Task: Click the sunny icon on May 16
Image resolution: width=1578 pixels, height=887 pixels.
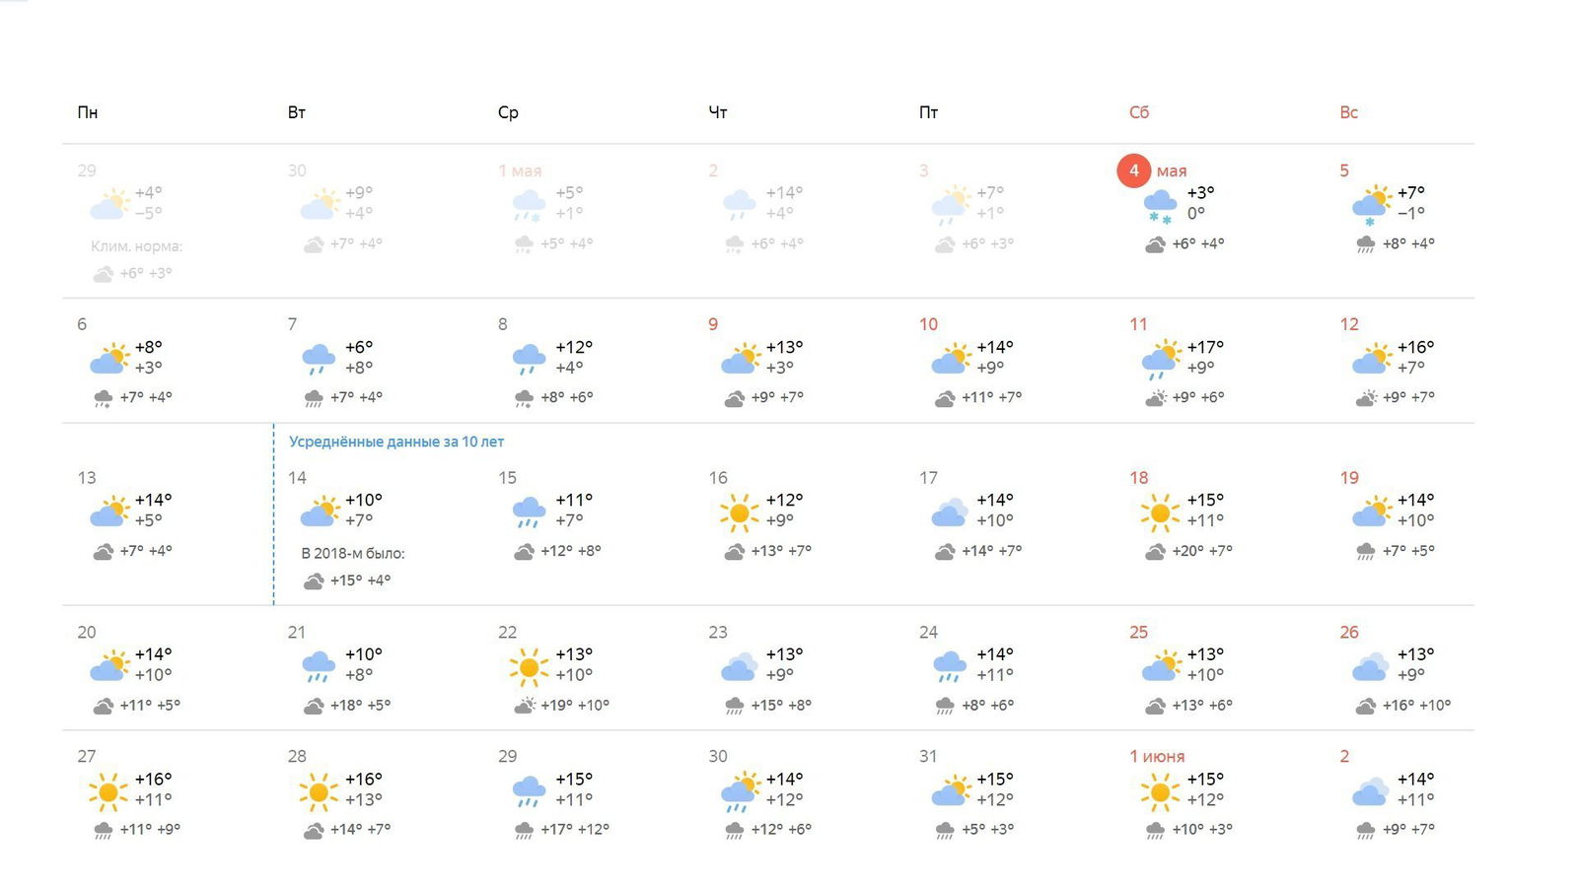Action: tap(739, 512)
